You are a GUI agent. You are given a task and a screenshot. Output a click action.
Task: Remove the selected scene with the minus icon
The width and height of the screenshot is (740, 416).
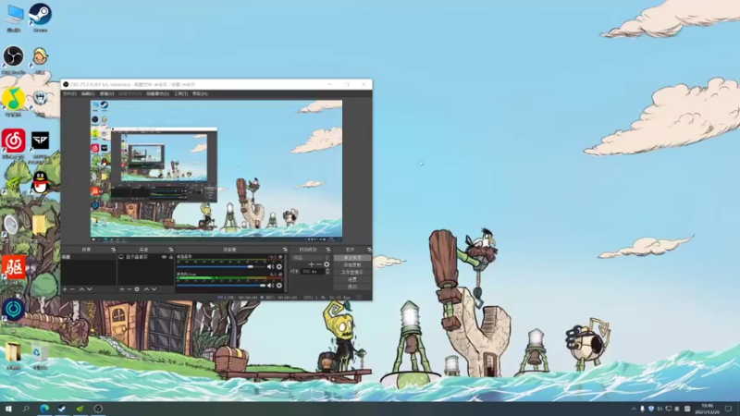pyautogui.click(x=73, y=289)
